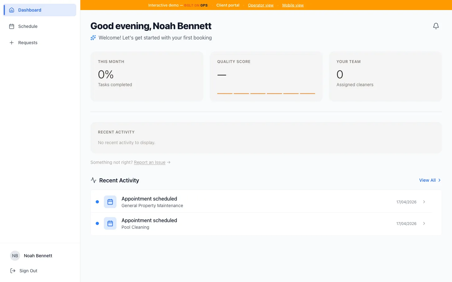Click the 'Good evening, Noah Bennett' heading
The height and width of the screenshot is (282, 452).
[x=151, y=26]
